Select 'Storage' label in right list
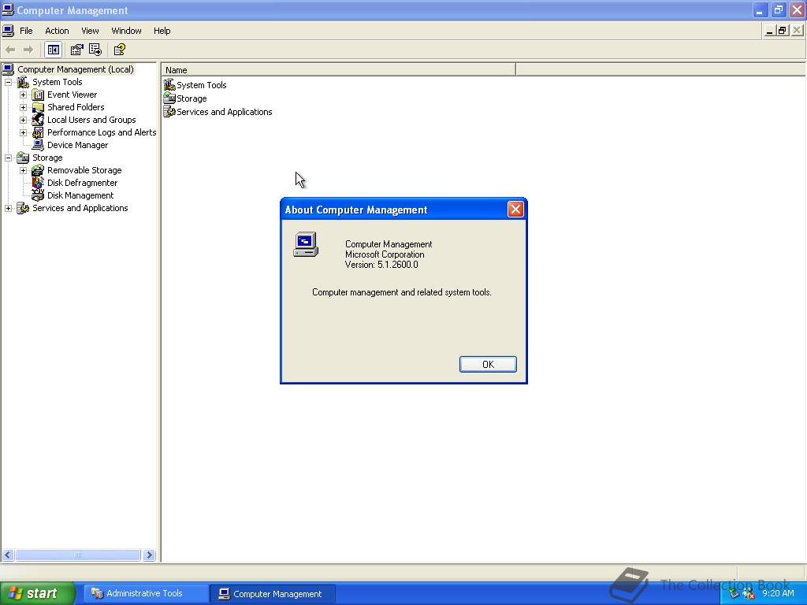This screenshot has height=605, width=807. pos(192,98)
